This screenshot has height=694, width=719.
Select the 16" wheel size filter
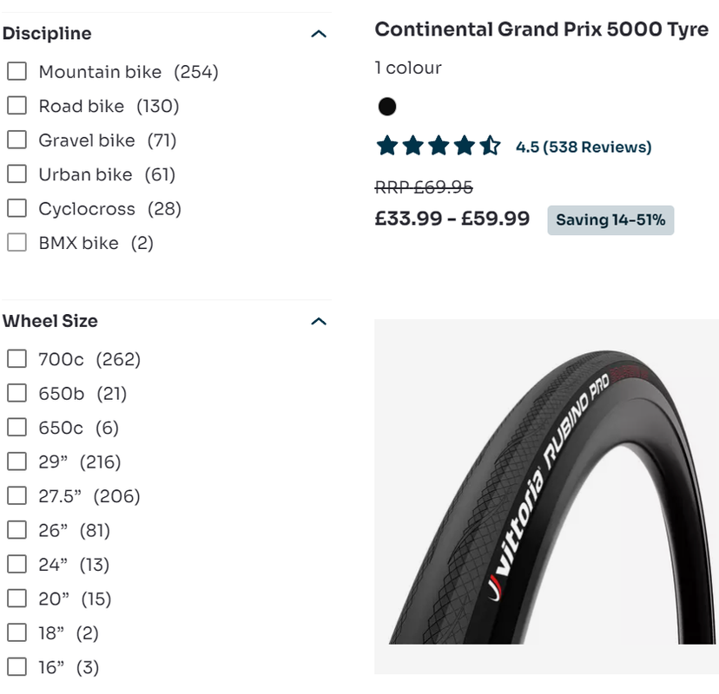[x=17, y=668]
